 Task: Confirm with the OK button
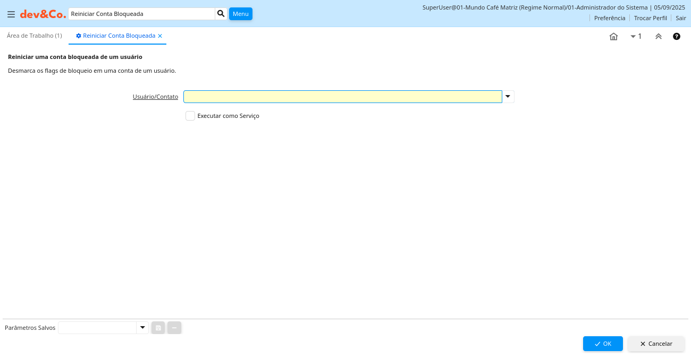tap(603, 344)
